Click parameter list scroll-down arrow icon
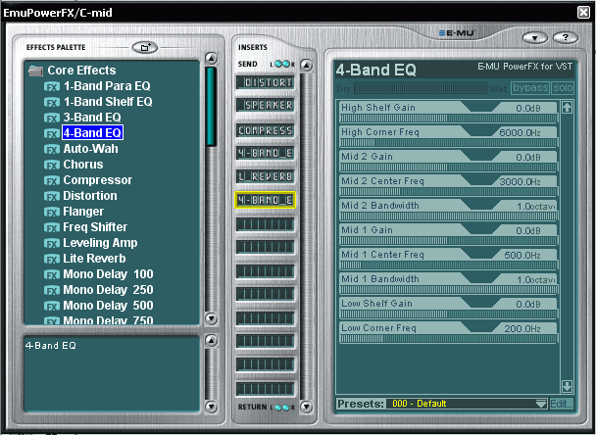This screenshot has height=435, width=596. click(x=567, y=386)
